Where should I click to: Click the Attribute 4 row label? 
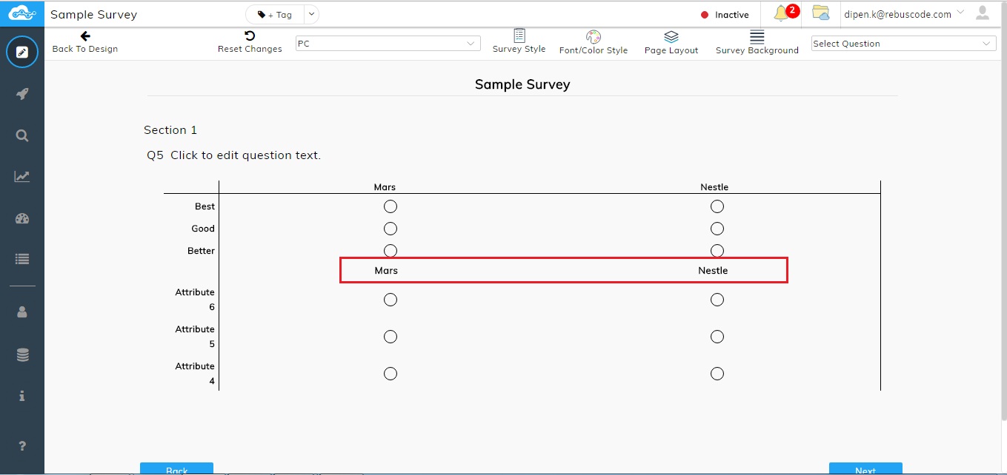tap(195, 374)
